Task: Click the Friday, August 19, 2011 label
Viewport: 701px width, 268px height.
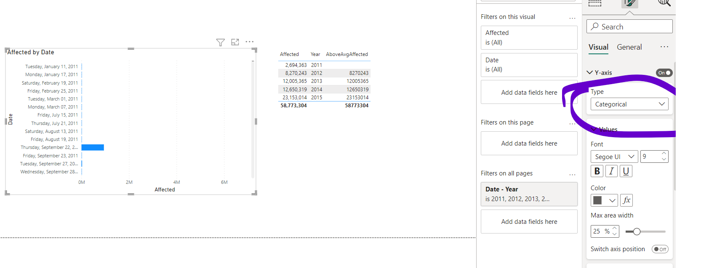Action: tap(54, 139)
